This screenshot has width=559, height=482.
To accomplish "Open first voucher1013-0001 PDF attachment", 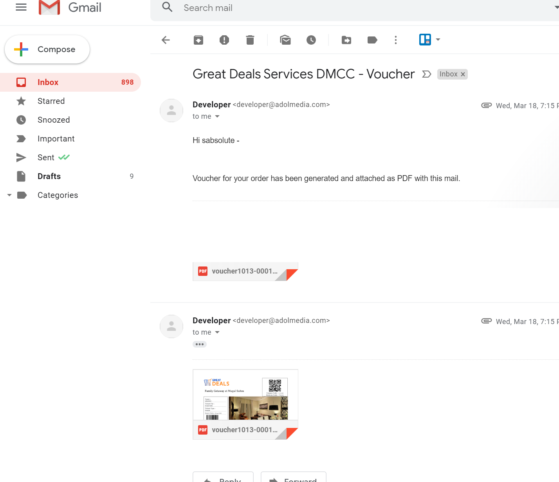I will 245,272.
